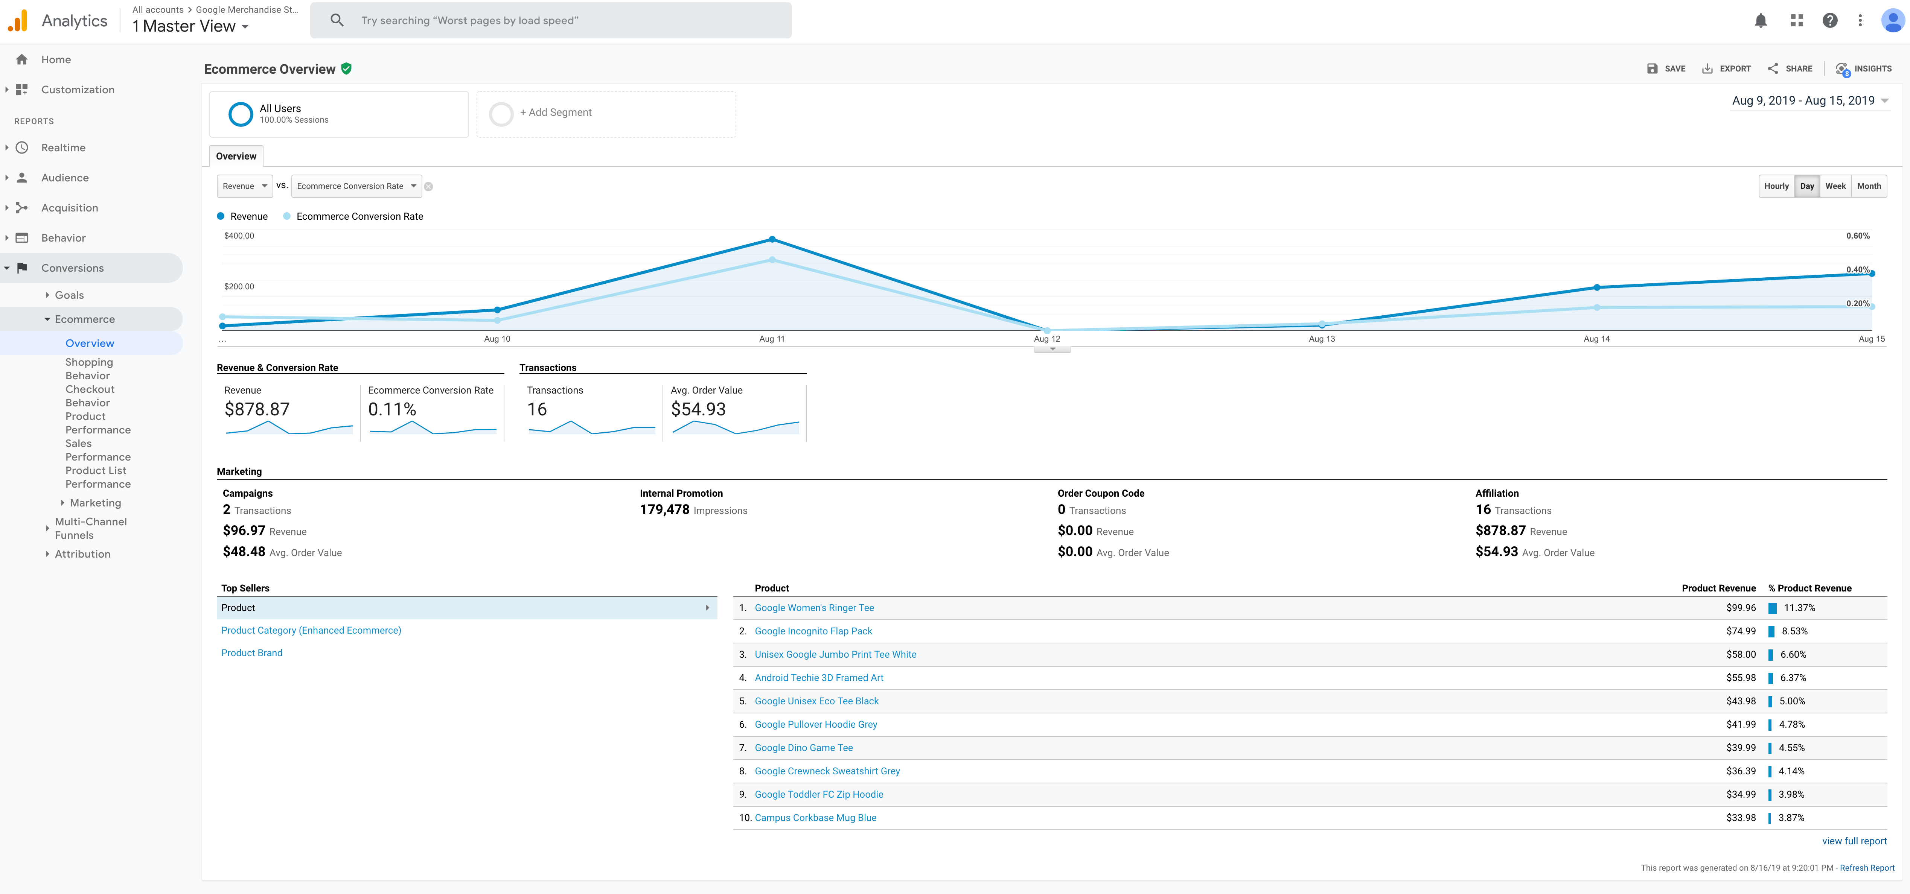Open the three-dot more options menu
1910x894 pixels.
pos(1860,21)
